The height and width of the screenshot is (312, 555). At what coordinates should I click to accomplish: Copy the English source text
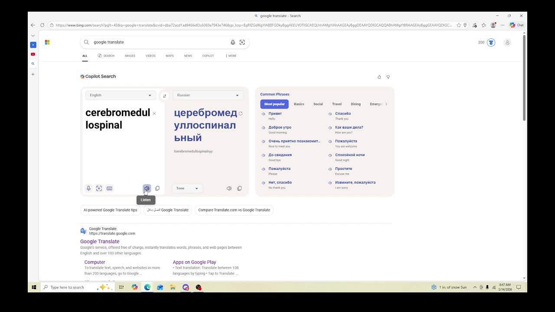(157, 188)
